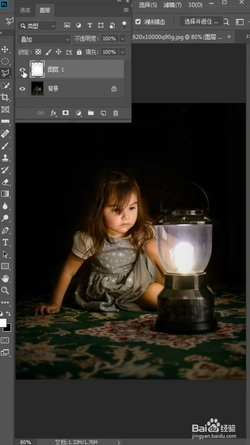Select the Brush tool
Viewport: 250px width, 445px height.
[x=5, y=146]
